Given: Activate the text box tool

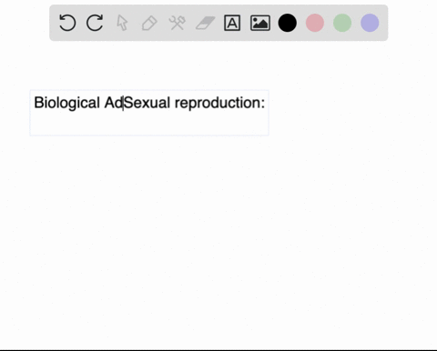Looking at the screenshot, I should tap(232, 23).
